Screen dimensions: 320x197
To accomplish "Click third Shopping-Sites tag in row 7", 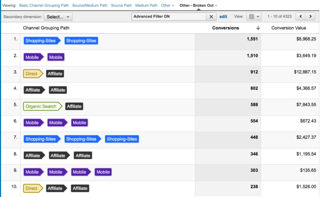I will 122,139.
